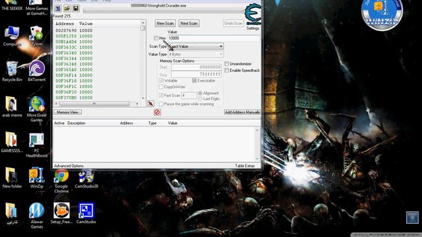Open the Recycle Bin
Image resolution: width=422 pixels, height=237 pixels.
(12, 71)
